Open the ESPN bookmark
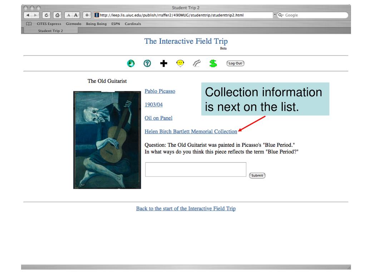The height and width of the screenshot is (275, 366). tap(115, 24)
